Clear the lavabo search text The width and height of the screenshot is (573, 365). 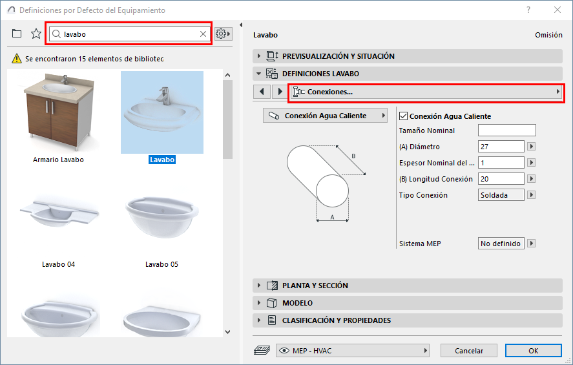pyautogui.click(x=203, y=34)
